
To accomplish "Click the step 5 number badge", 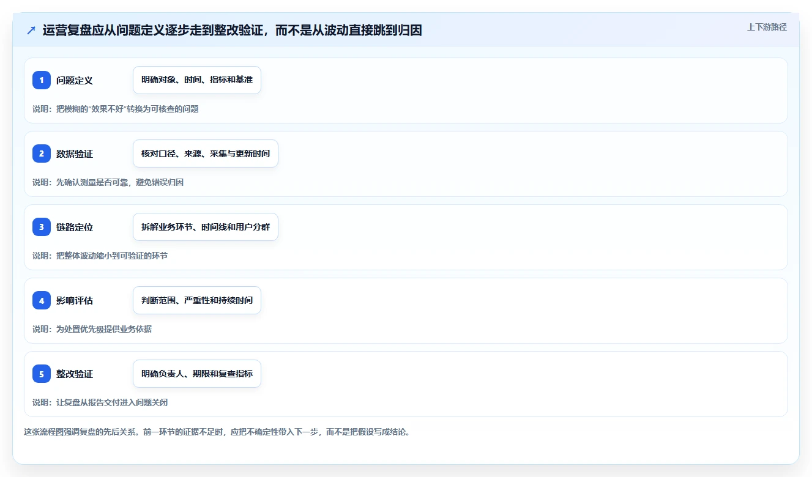I will click(x=42, y=374).
